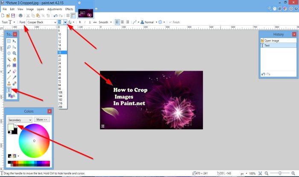Click the Save floppy disk icon

pyautogui.click(x=13, y=16)
